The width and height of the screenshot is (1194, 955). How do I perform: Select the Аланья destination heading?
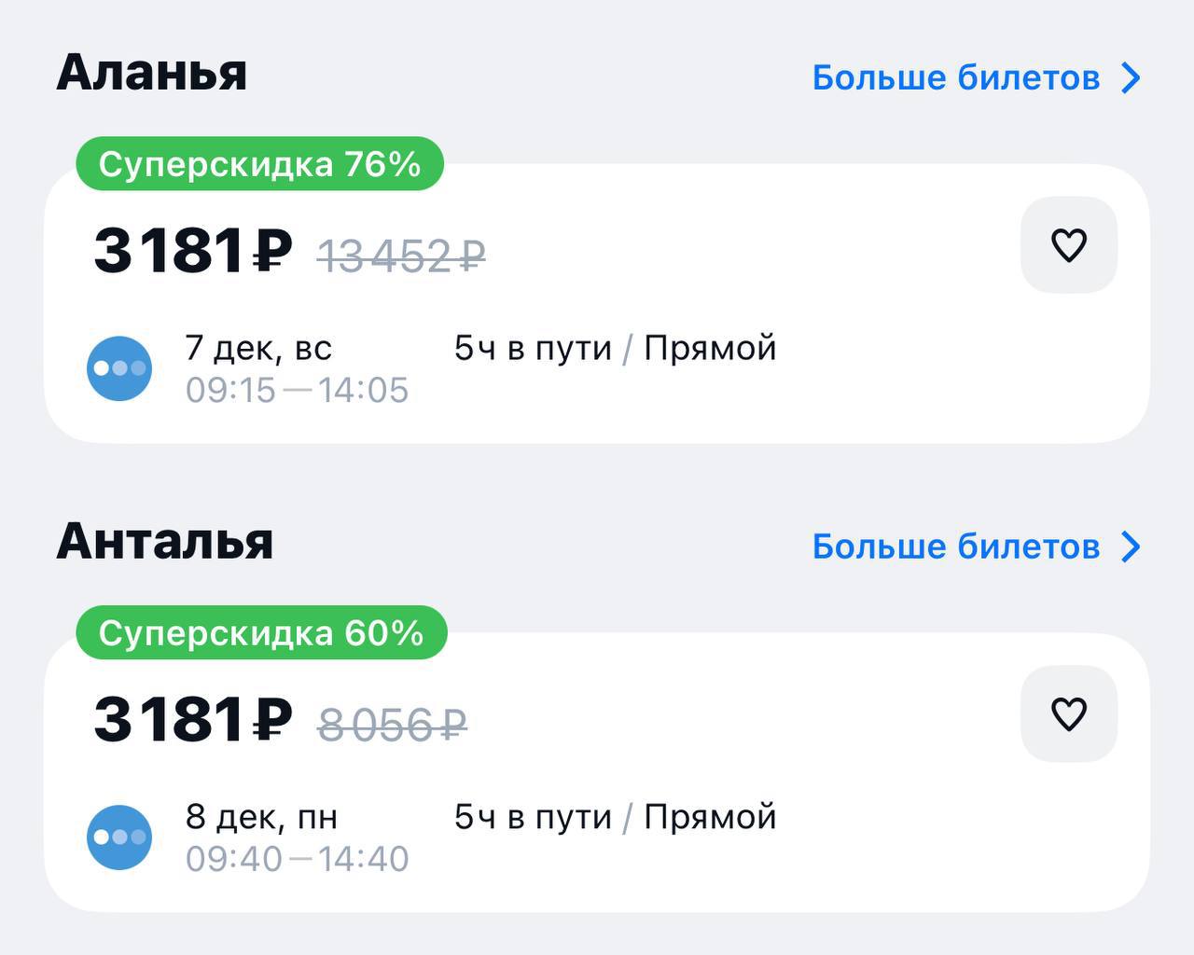click(x=151, y=73)
